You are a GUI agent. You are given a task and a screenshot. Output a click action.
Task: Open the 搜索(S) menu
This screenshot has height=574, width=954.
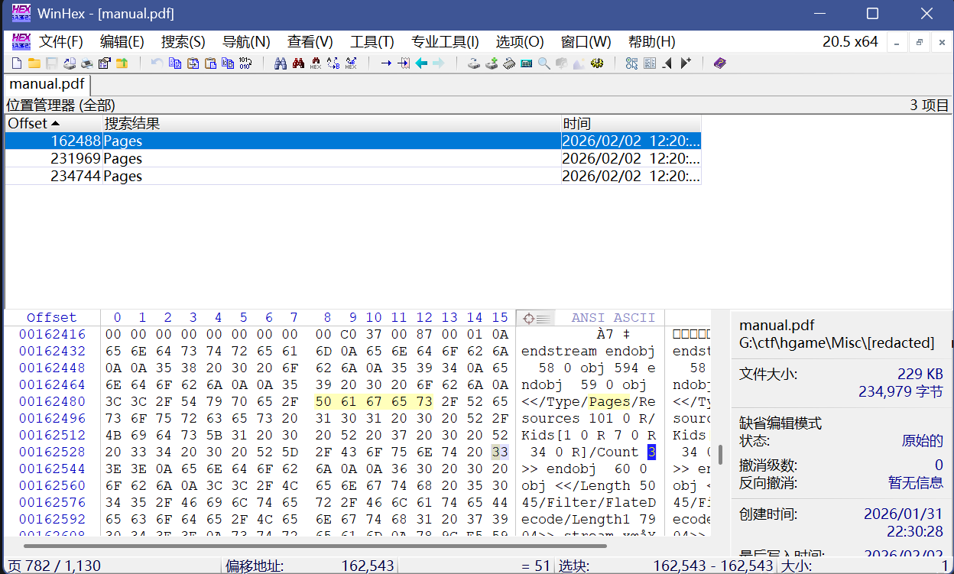point(183,42)
